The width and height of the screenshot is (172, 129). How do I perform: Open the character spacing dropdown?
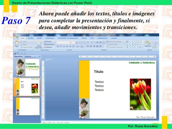[x=74, y=47]
